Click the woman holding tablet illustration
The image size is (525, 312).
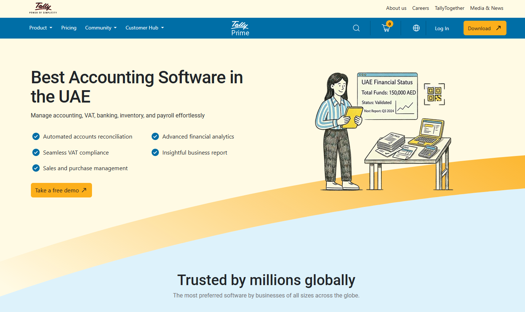click(x=338, y=131)
